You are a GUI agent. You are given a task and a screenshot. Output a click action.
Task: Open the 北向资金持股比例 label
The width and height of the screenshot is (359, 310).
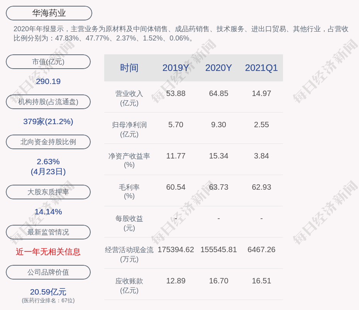[48, 142]
